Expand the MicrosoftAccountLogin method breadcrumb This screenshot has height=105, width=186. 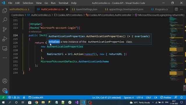(x=160, y=15)
